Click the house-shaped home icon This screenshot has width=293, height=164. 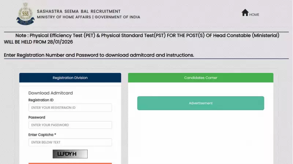[x=245, y=13]
